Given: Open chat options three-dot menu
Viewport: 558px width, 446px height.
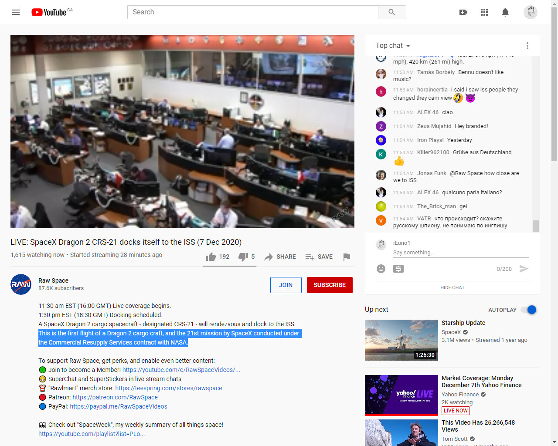Looking at the screenshot, I should tap(527, 46).
